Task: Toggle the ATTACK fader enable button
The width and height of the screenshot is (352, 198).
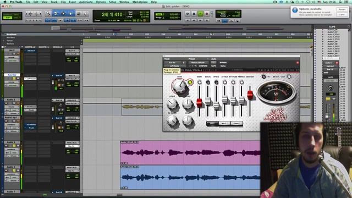Action: pos(225,82)
